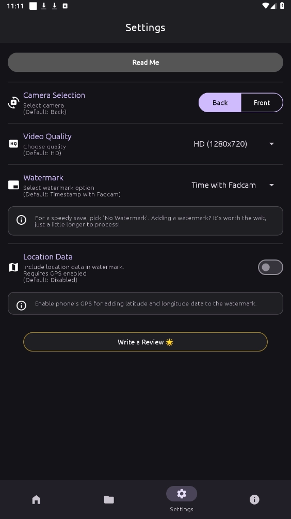Tap Write a Review button
Screen dimensions: 291x519
pos(145,342)
